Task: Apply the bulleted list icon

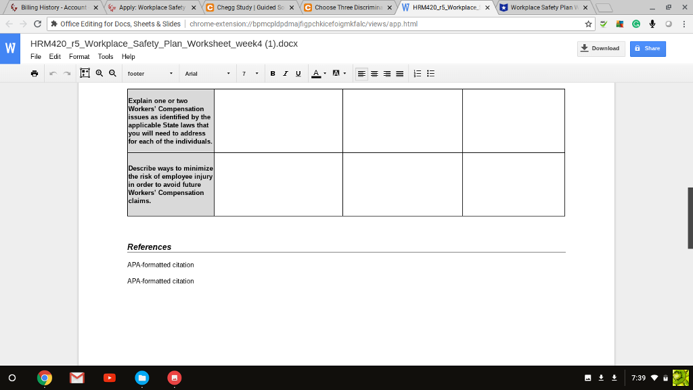Action: pos(430,73)
